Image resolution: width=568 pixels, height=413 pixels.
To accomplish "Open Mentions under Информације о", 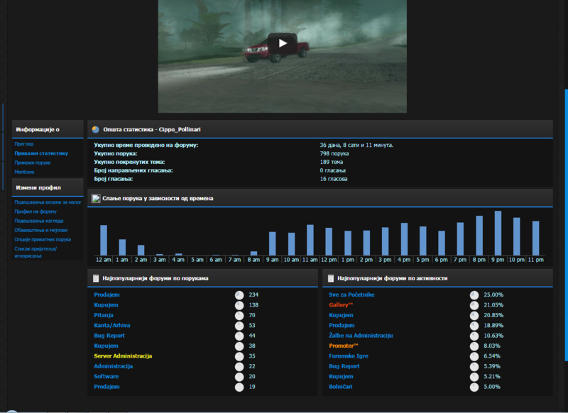I will click(x=26, y=172).
